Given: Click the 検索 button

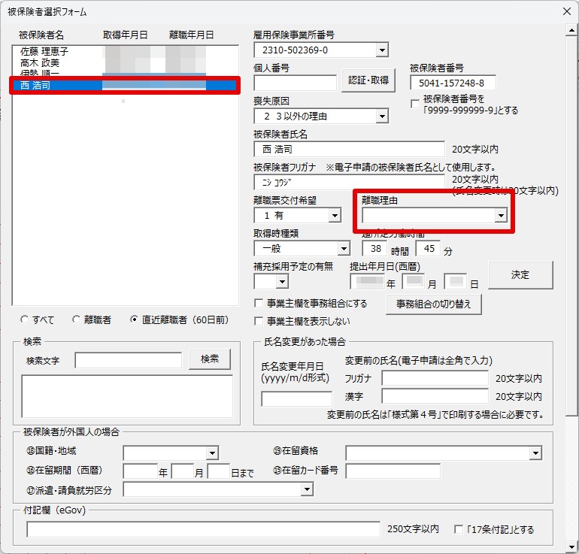Looking at the screenshot, I should 210,359.
